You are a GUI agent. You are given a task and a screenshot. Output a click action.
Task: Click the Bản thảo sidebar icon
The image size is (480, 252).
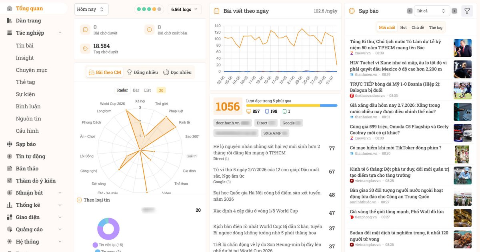coord(10,168)
